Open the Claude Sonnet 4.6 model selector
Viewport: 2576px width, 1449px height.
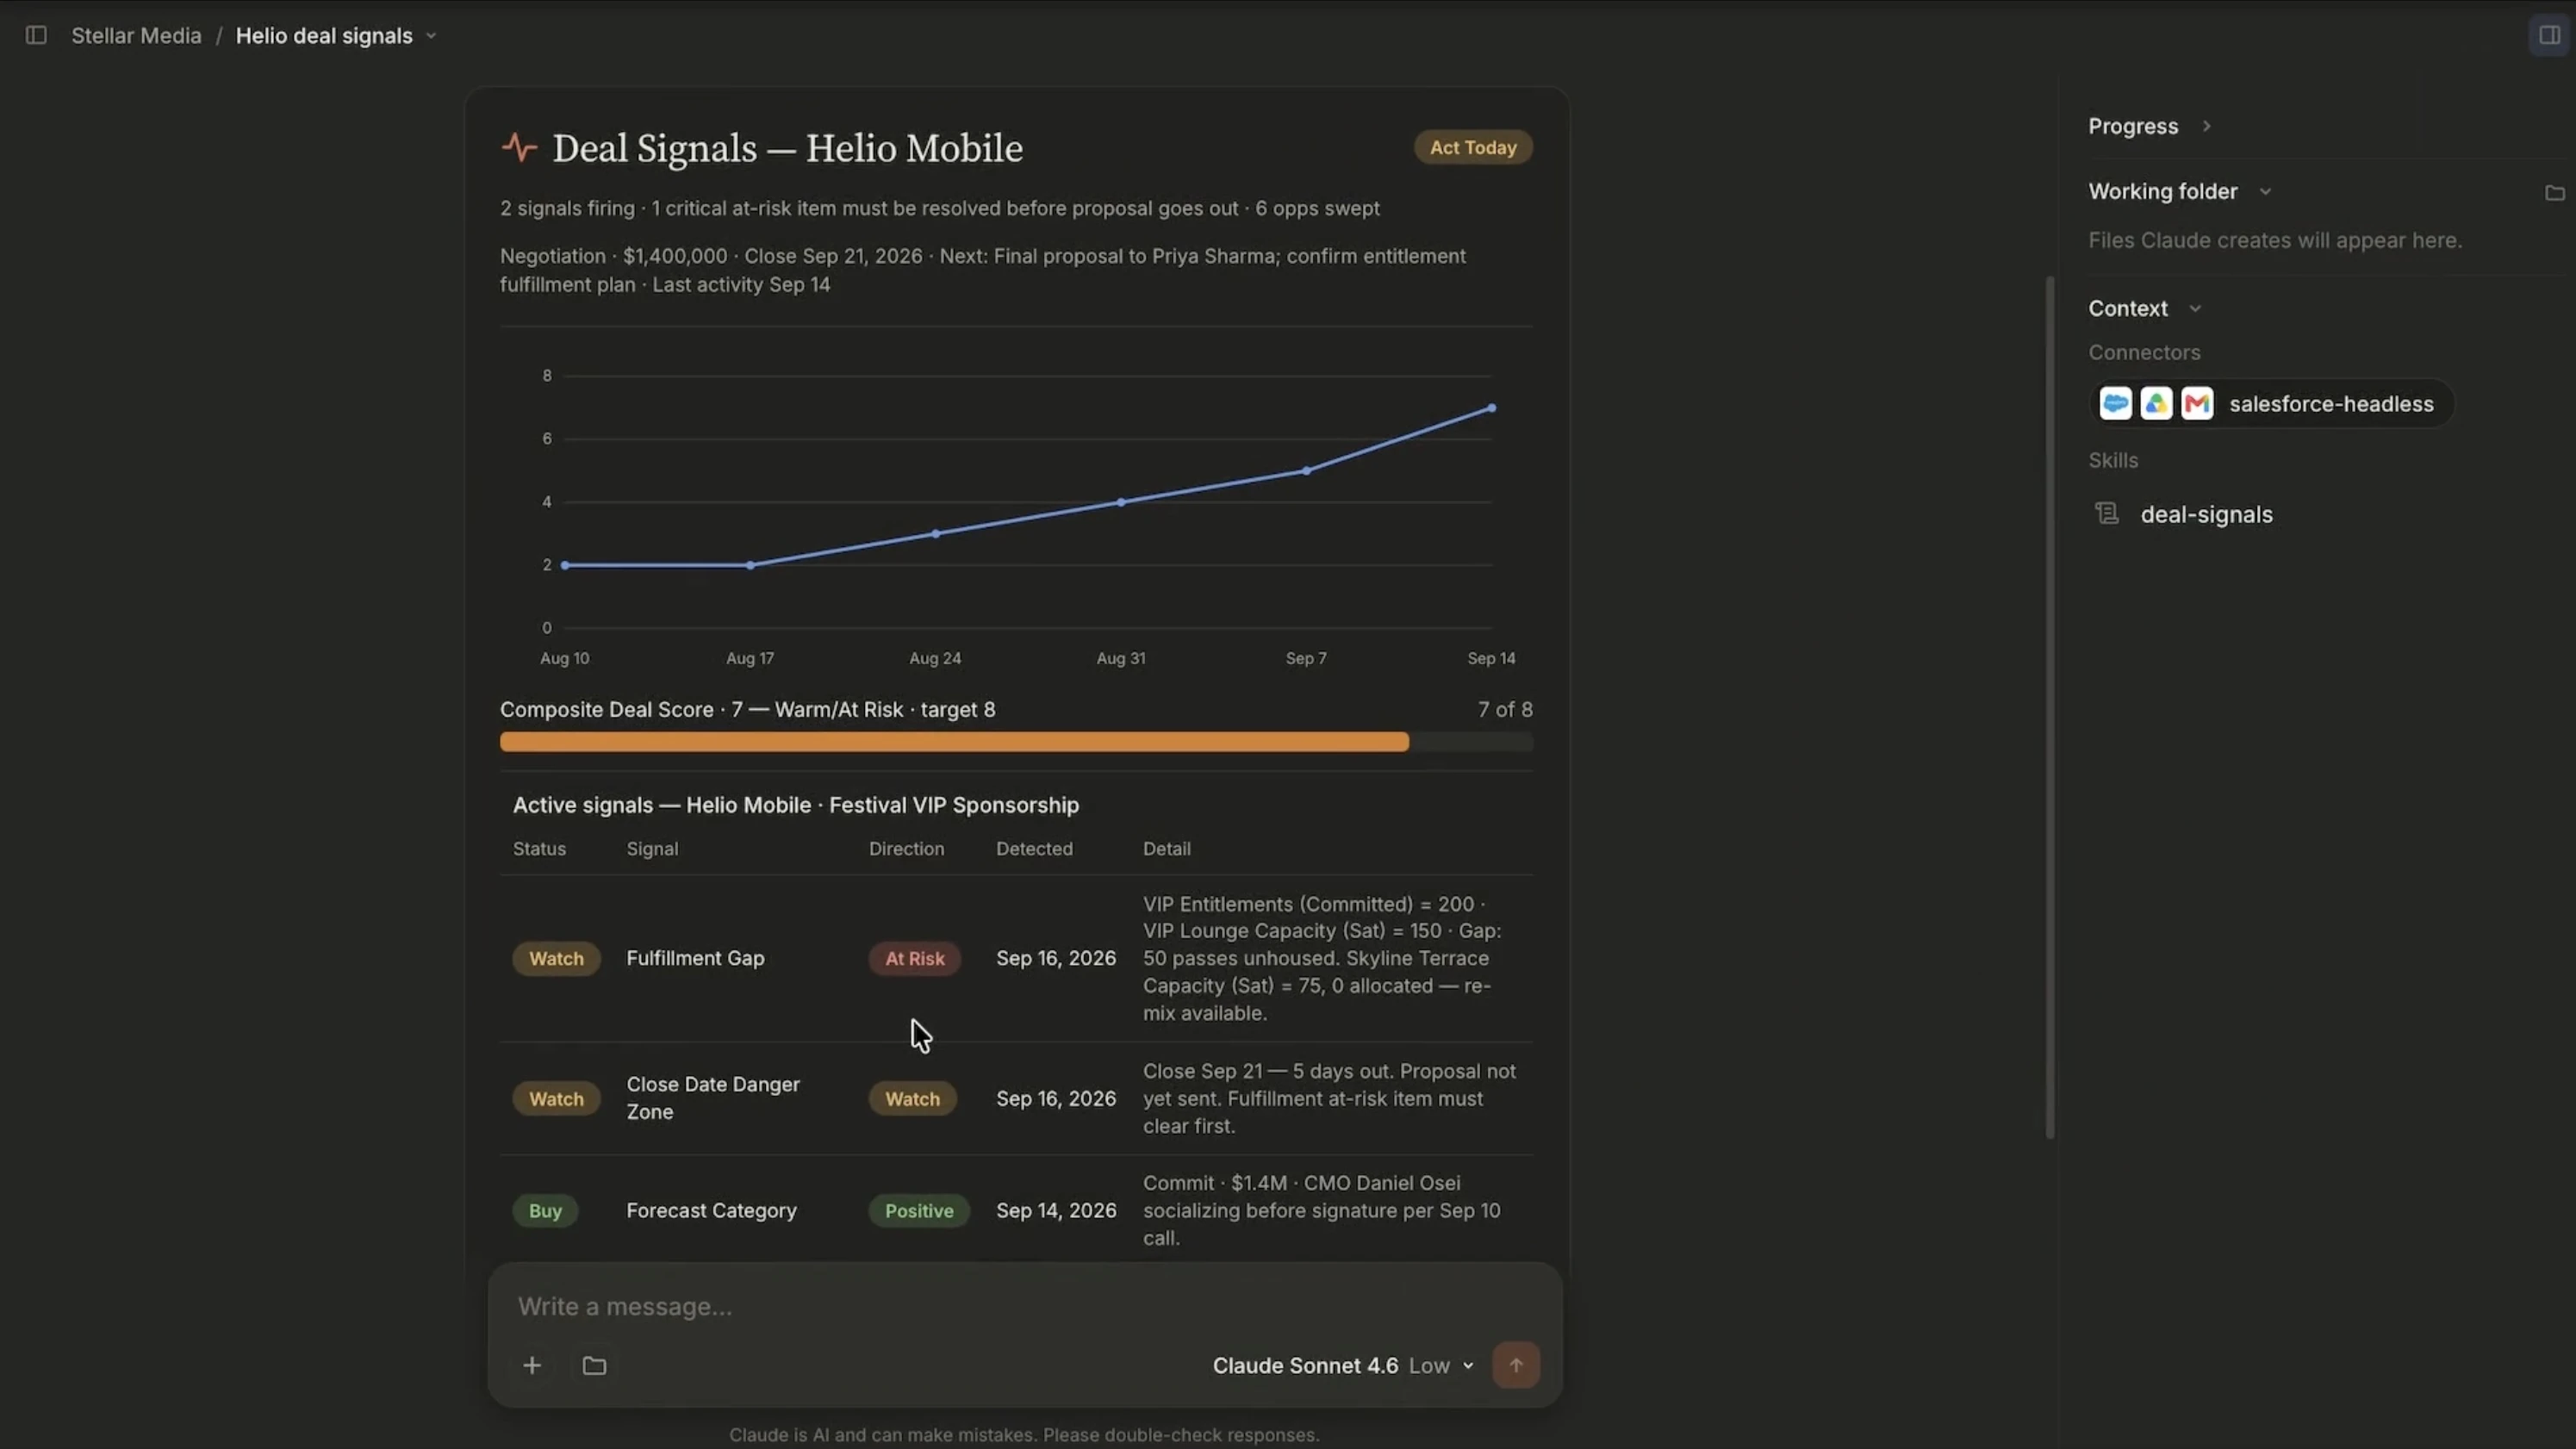click(1343, 1366)
